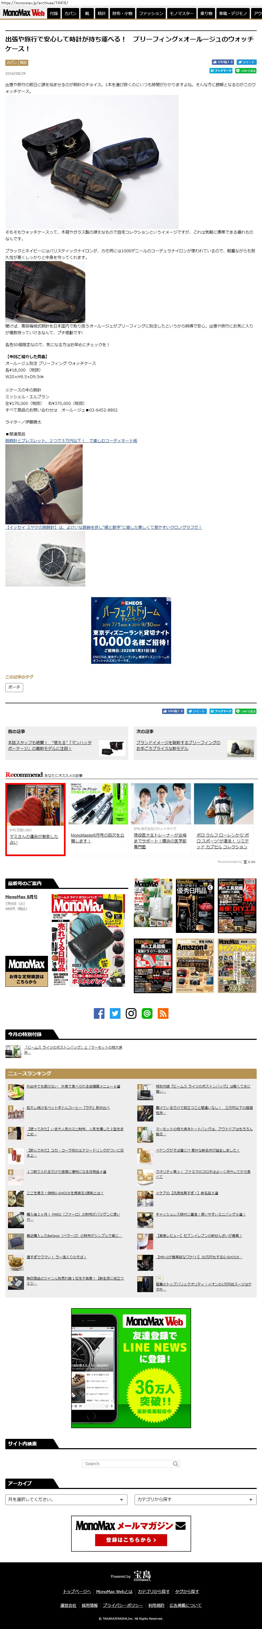
Task: Open カテゴリから探す dropdown
Action: (x=195, y=1499)
